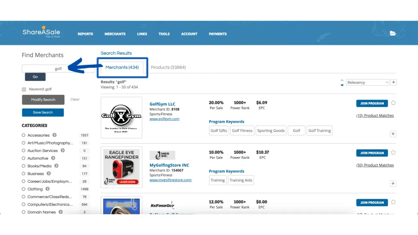The image size is (418, 235).
Task: Select the Books/Media category radio button
Action: pos(23,166)
